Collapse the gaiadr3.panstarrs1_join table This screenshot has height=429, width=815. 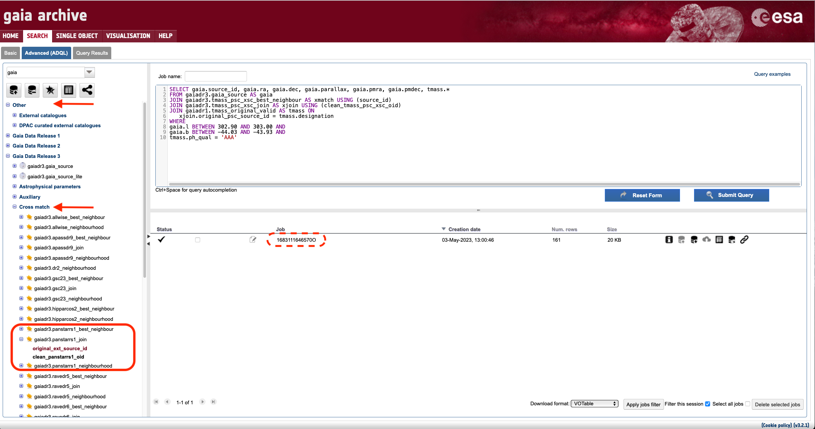click(21, 339)
